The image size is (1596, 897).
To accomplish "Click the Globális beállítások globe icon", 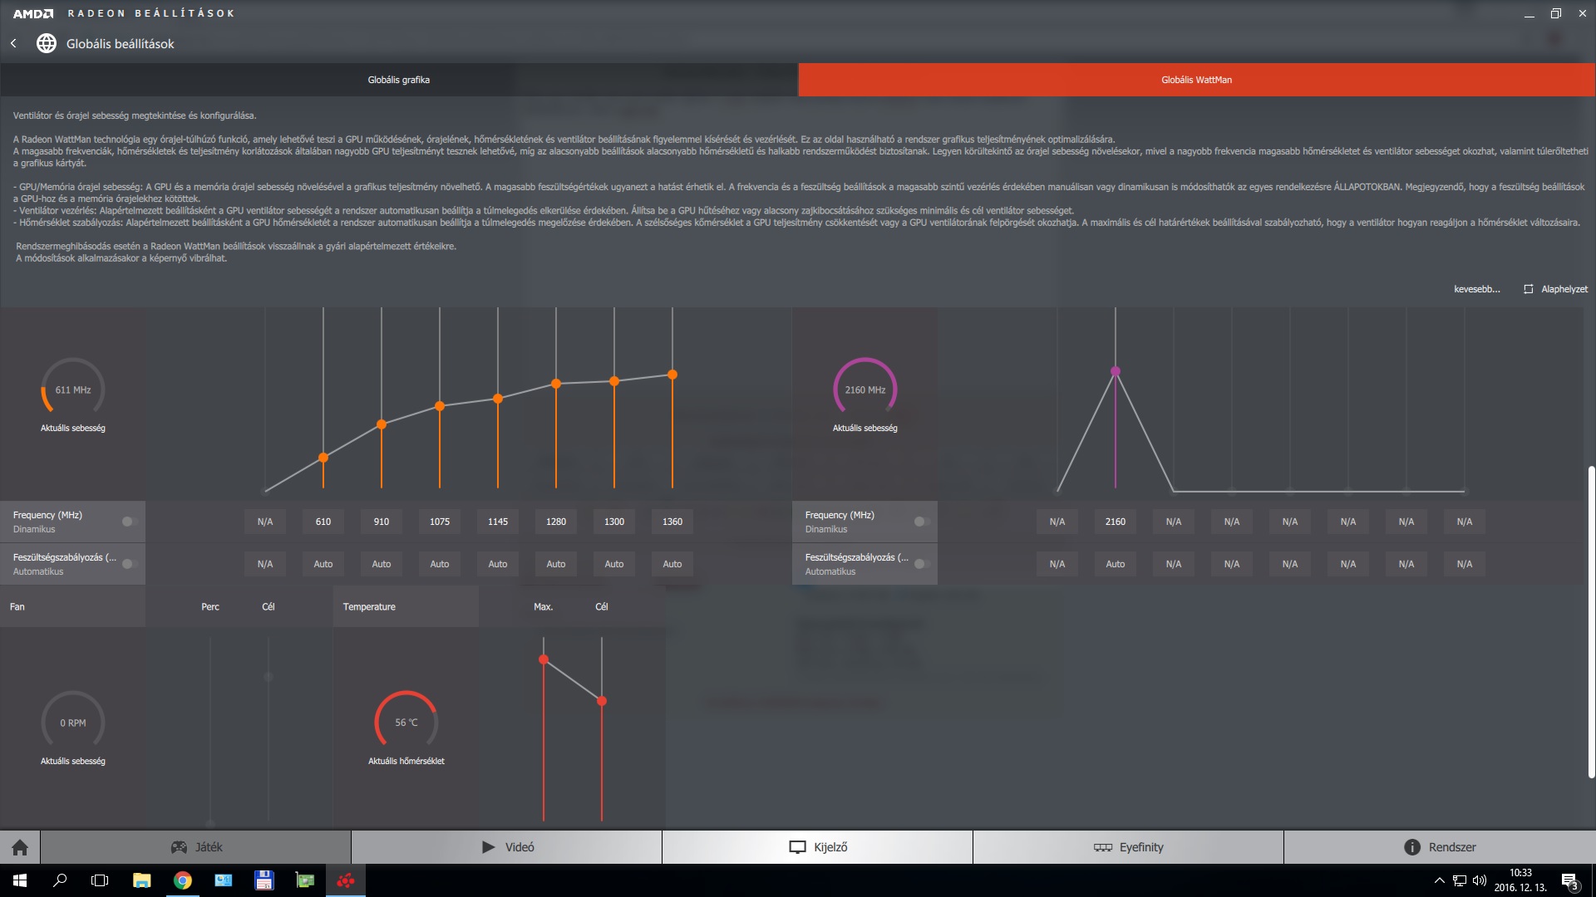I will point(47,43).
